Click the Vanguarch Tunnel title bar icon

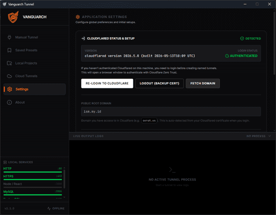(x=4, y=4)
